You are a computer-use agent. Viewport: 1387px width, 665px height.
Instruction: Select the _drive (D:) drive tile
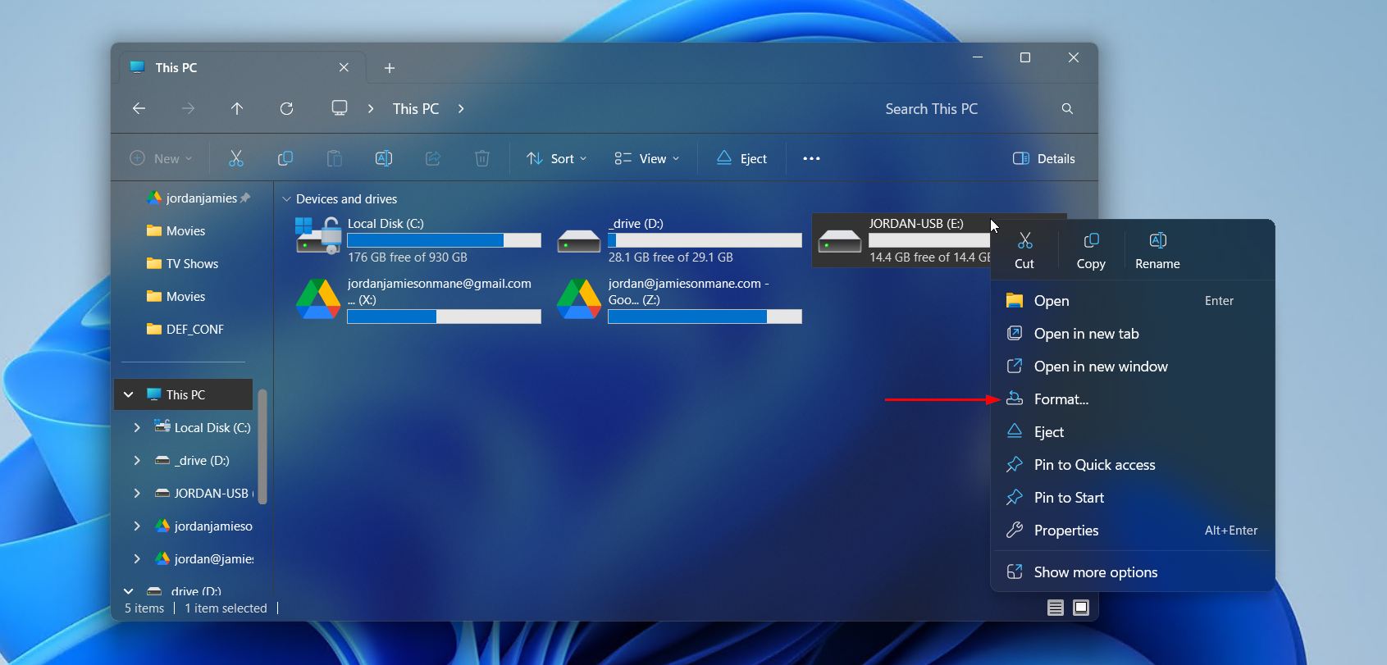pos(680,239)
